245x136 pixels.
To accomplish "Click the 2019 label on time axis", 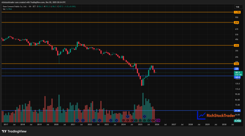I will pos(39,125).
